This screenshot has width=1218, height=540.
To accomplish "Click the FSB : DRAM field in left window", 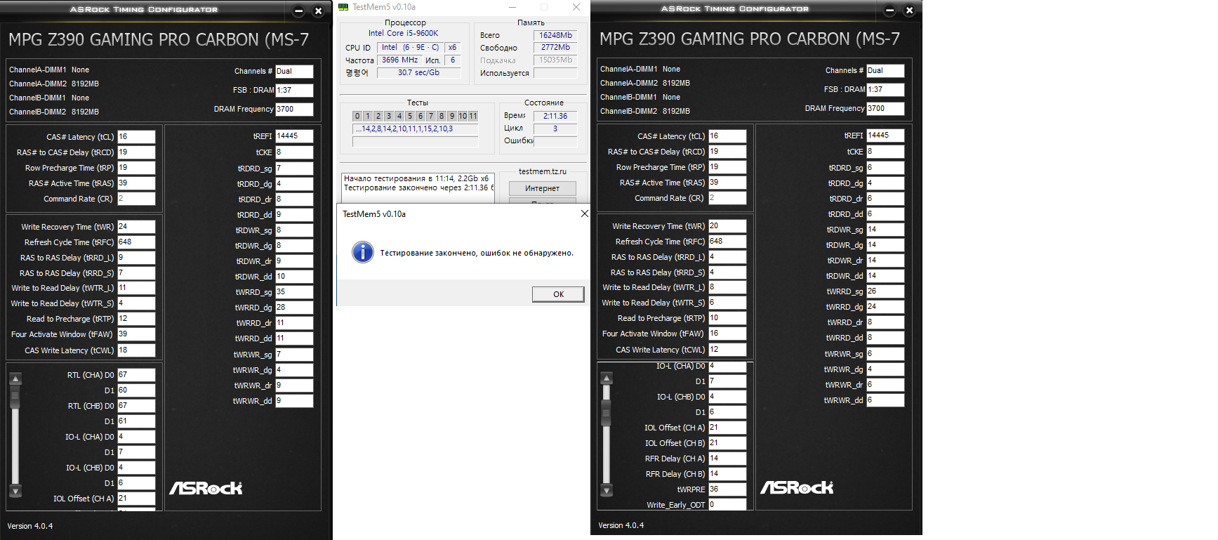I will (294, 90).
